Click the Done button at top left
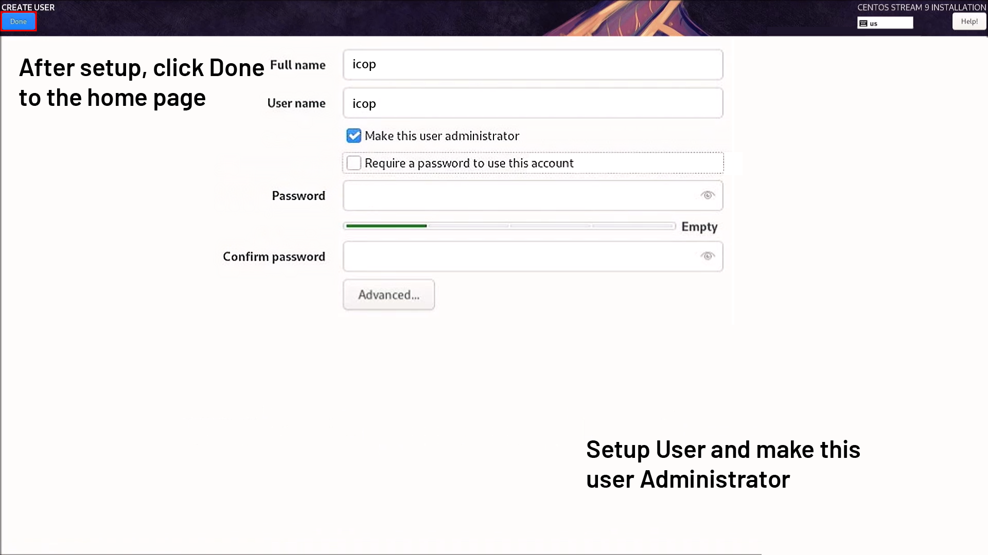988x555 pixels. click(x=19, y=22)
